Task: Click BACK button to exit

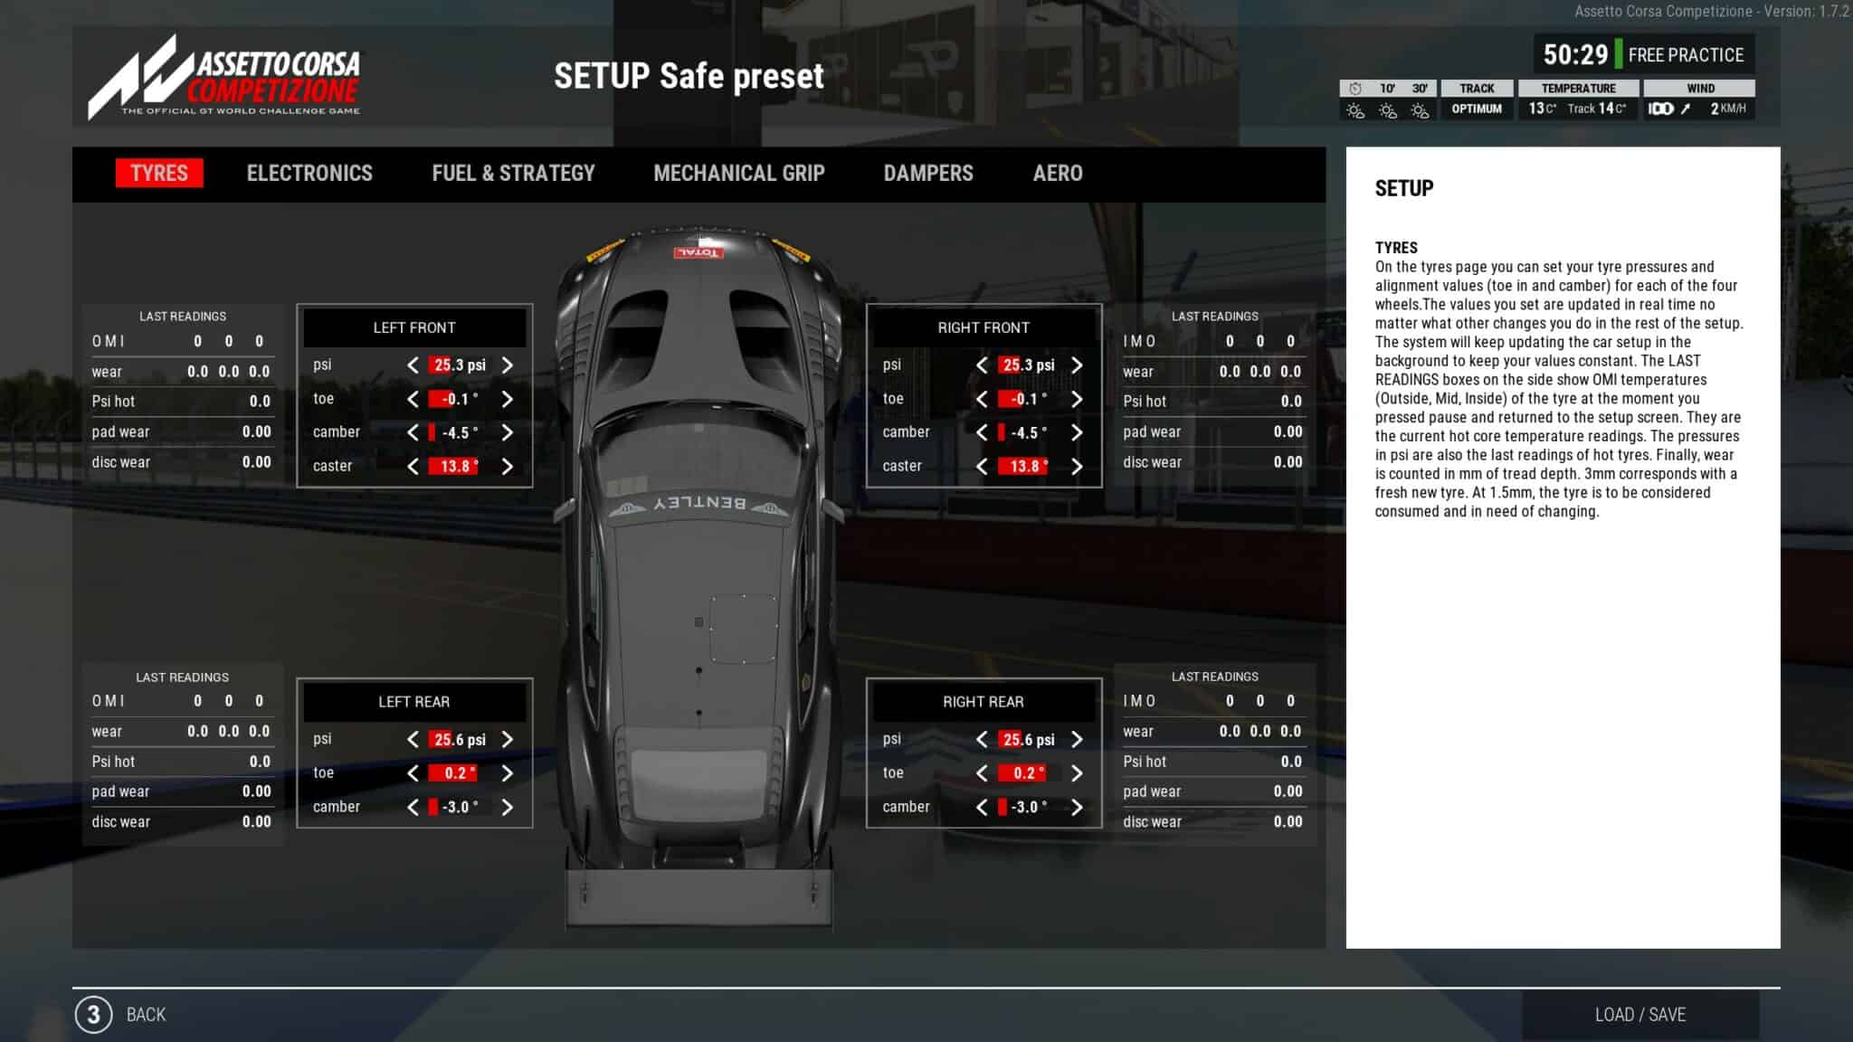Action: tap(145, 1013)
